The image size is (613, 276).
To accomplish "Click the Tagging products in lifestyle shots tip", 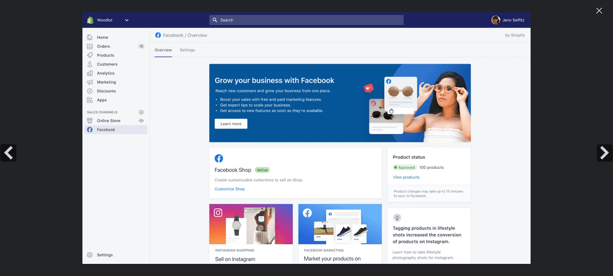I will click(427, 235).
